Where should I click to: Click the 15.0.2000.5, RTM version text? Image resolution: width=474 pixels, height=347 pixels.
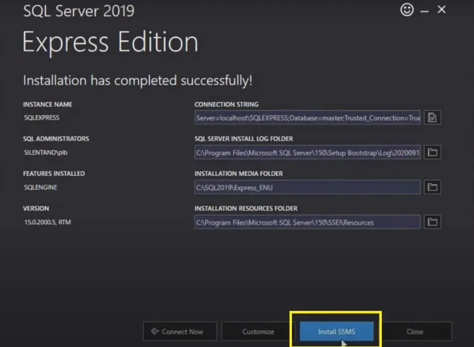tap(47, 222)
